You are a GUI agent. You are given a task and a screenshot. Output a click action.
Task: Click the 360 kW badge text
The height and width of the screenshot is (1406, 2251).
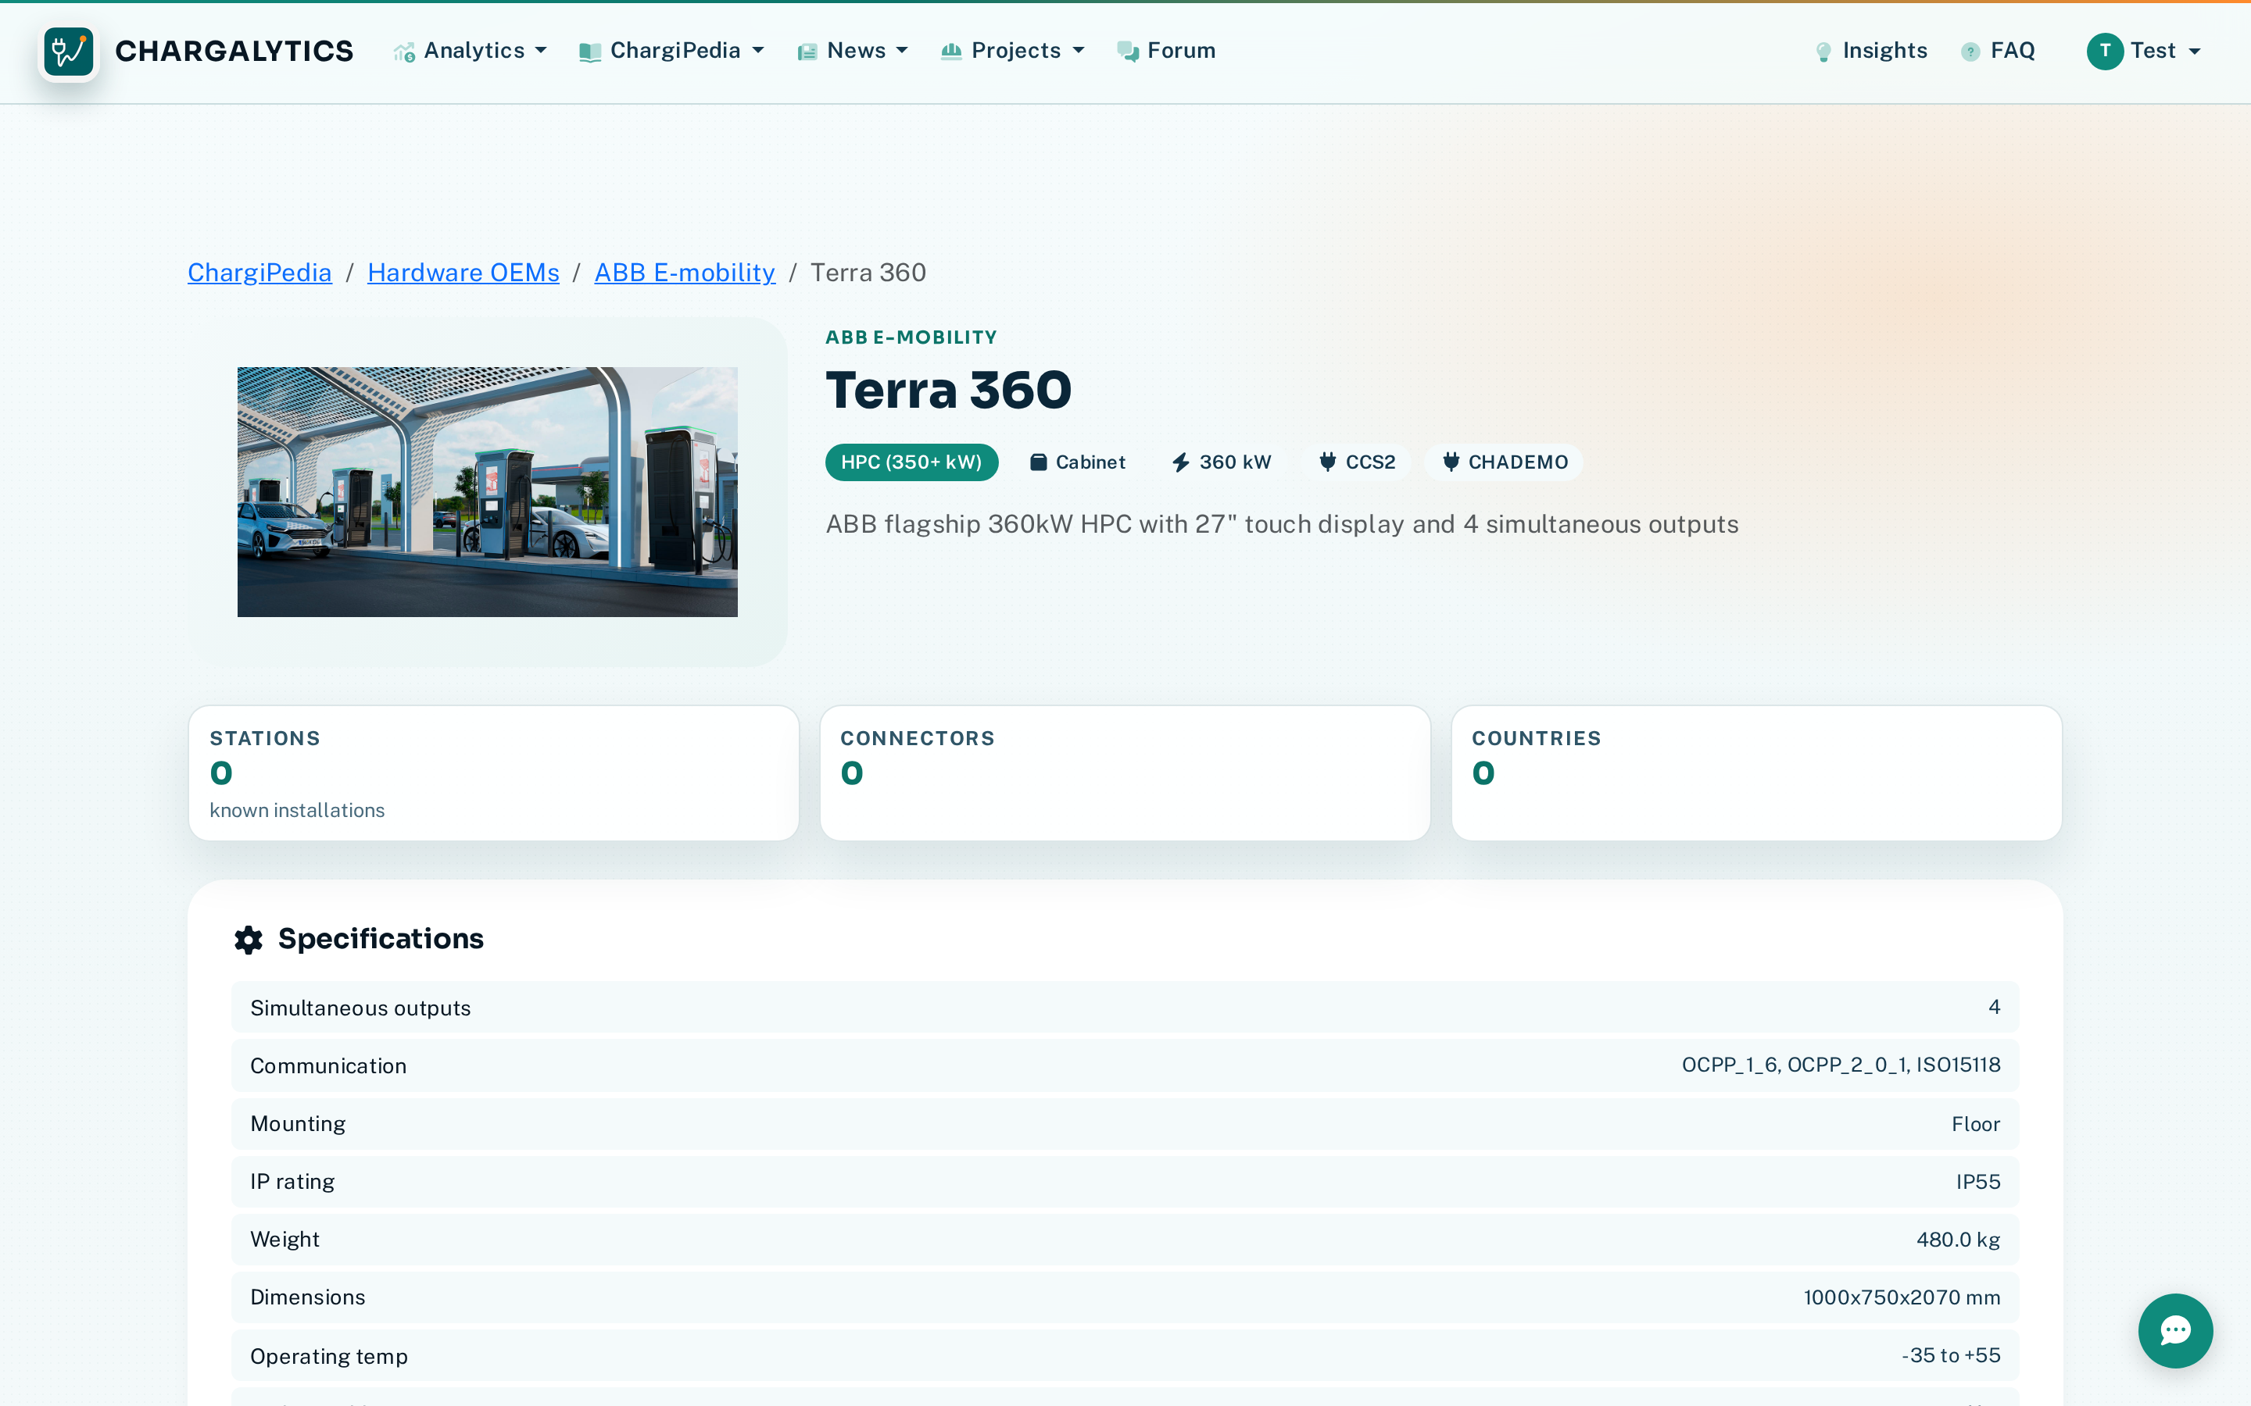pyautogui.click(x=1235, y=462)
